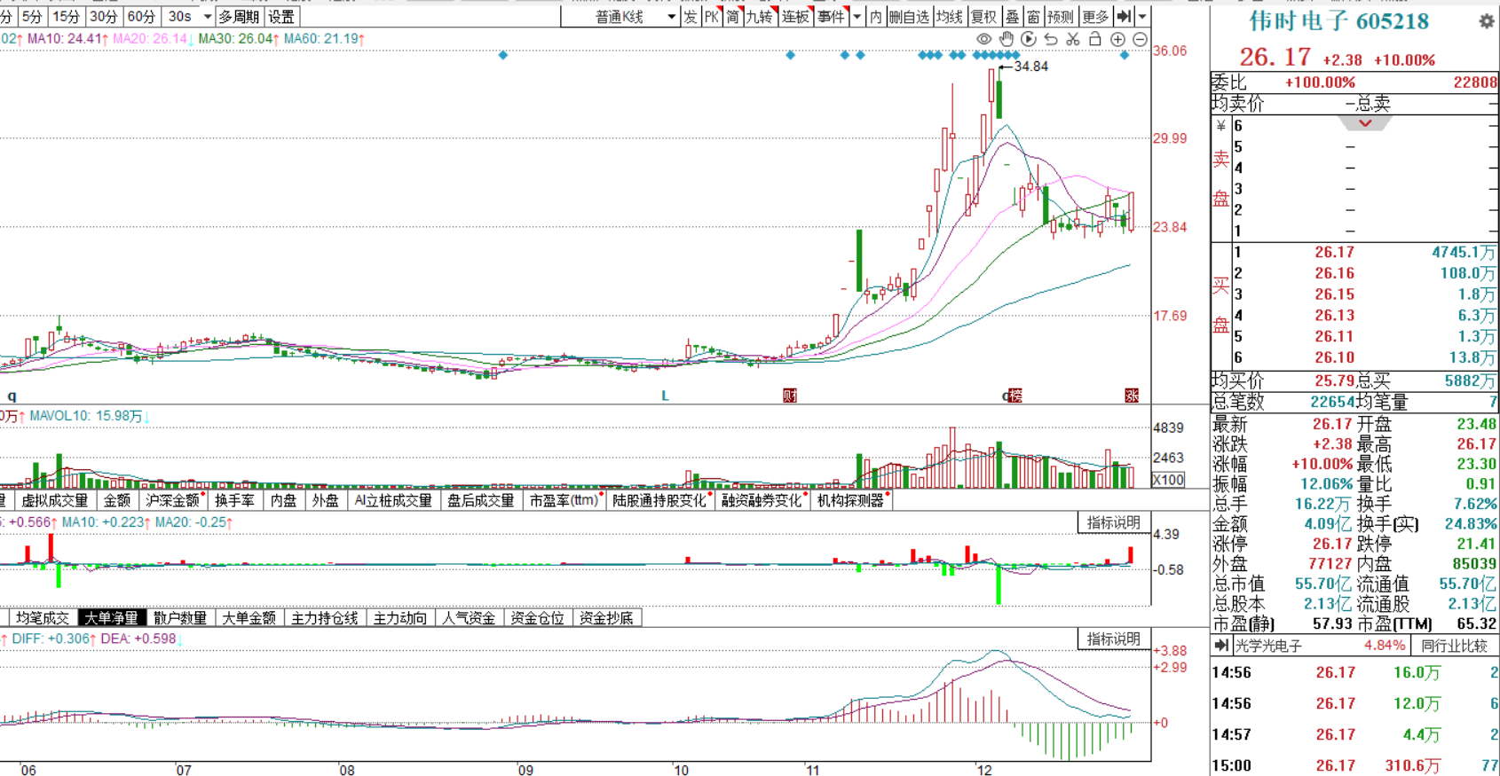Select the scissors cut tool
1500x776 pixels.
click(1073, 39)
